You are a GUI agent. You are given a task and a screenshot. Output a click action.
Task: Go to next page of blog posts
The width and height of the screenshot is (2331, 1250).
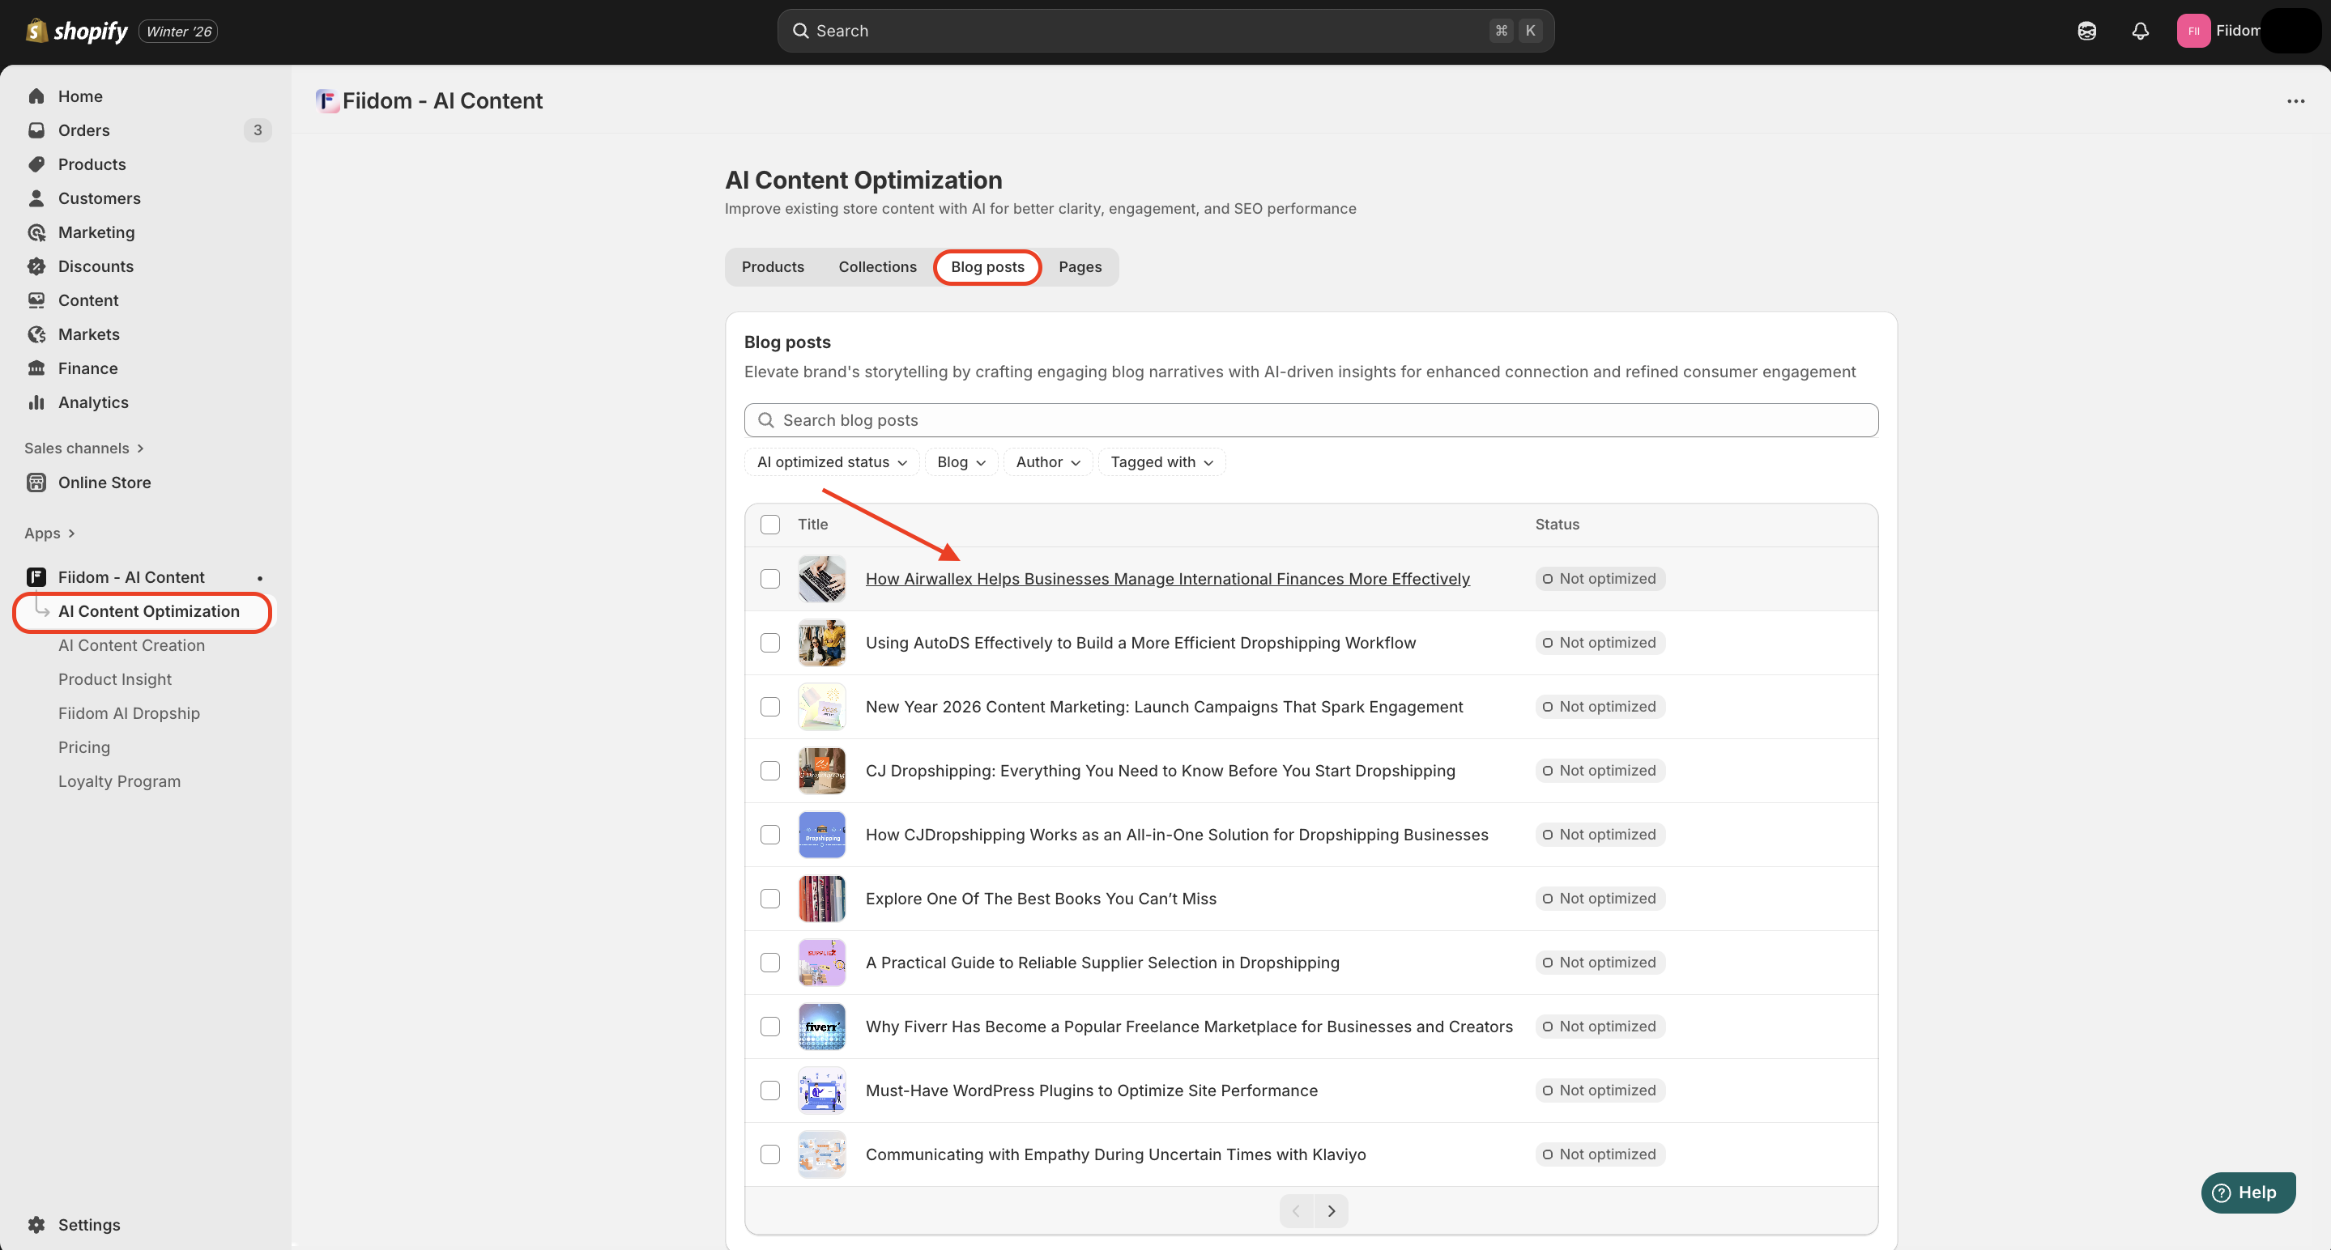[1331, 1211]
